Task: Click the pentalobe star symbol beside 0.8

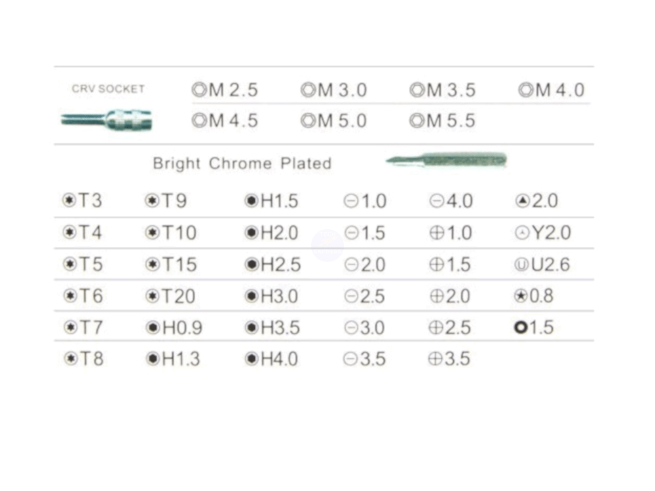Action: [x=521, y=296]
